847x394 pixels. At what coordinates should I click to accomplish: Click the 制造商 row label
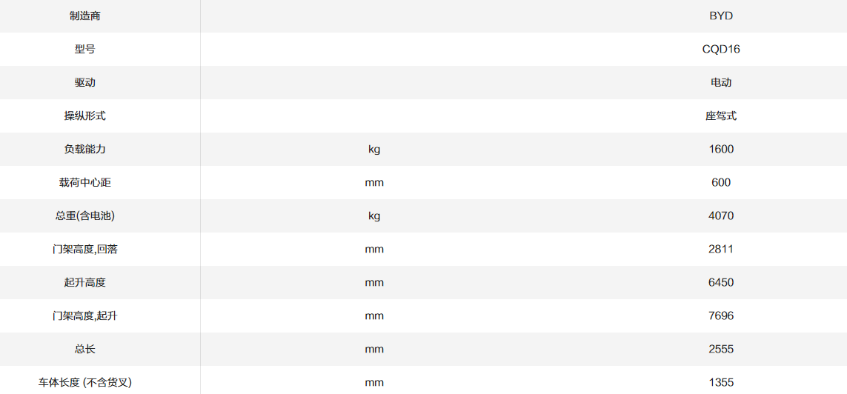[x=84, y=16]
